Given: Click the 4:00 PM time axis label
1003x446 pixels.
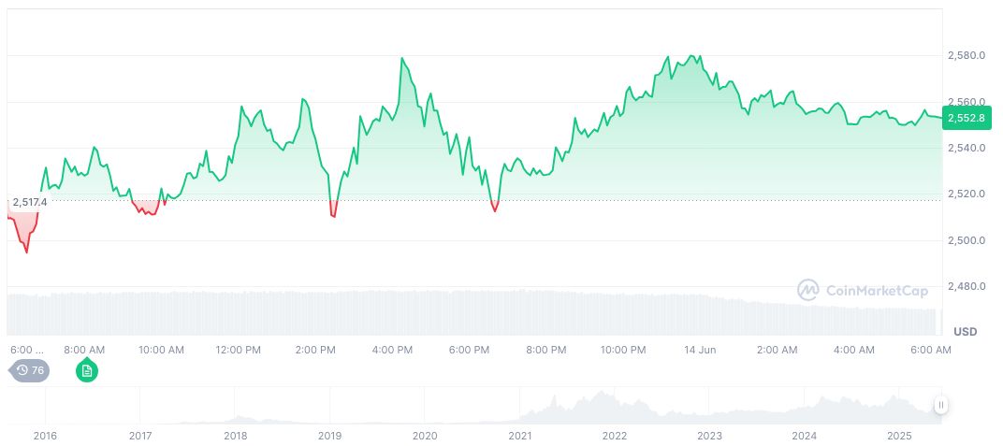Looking at the screenshot, I should pyautogui.click(x=392, y=350).
